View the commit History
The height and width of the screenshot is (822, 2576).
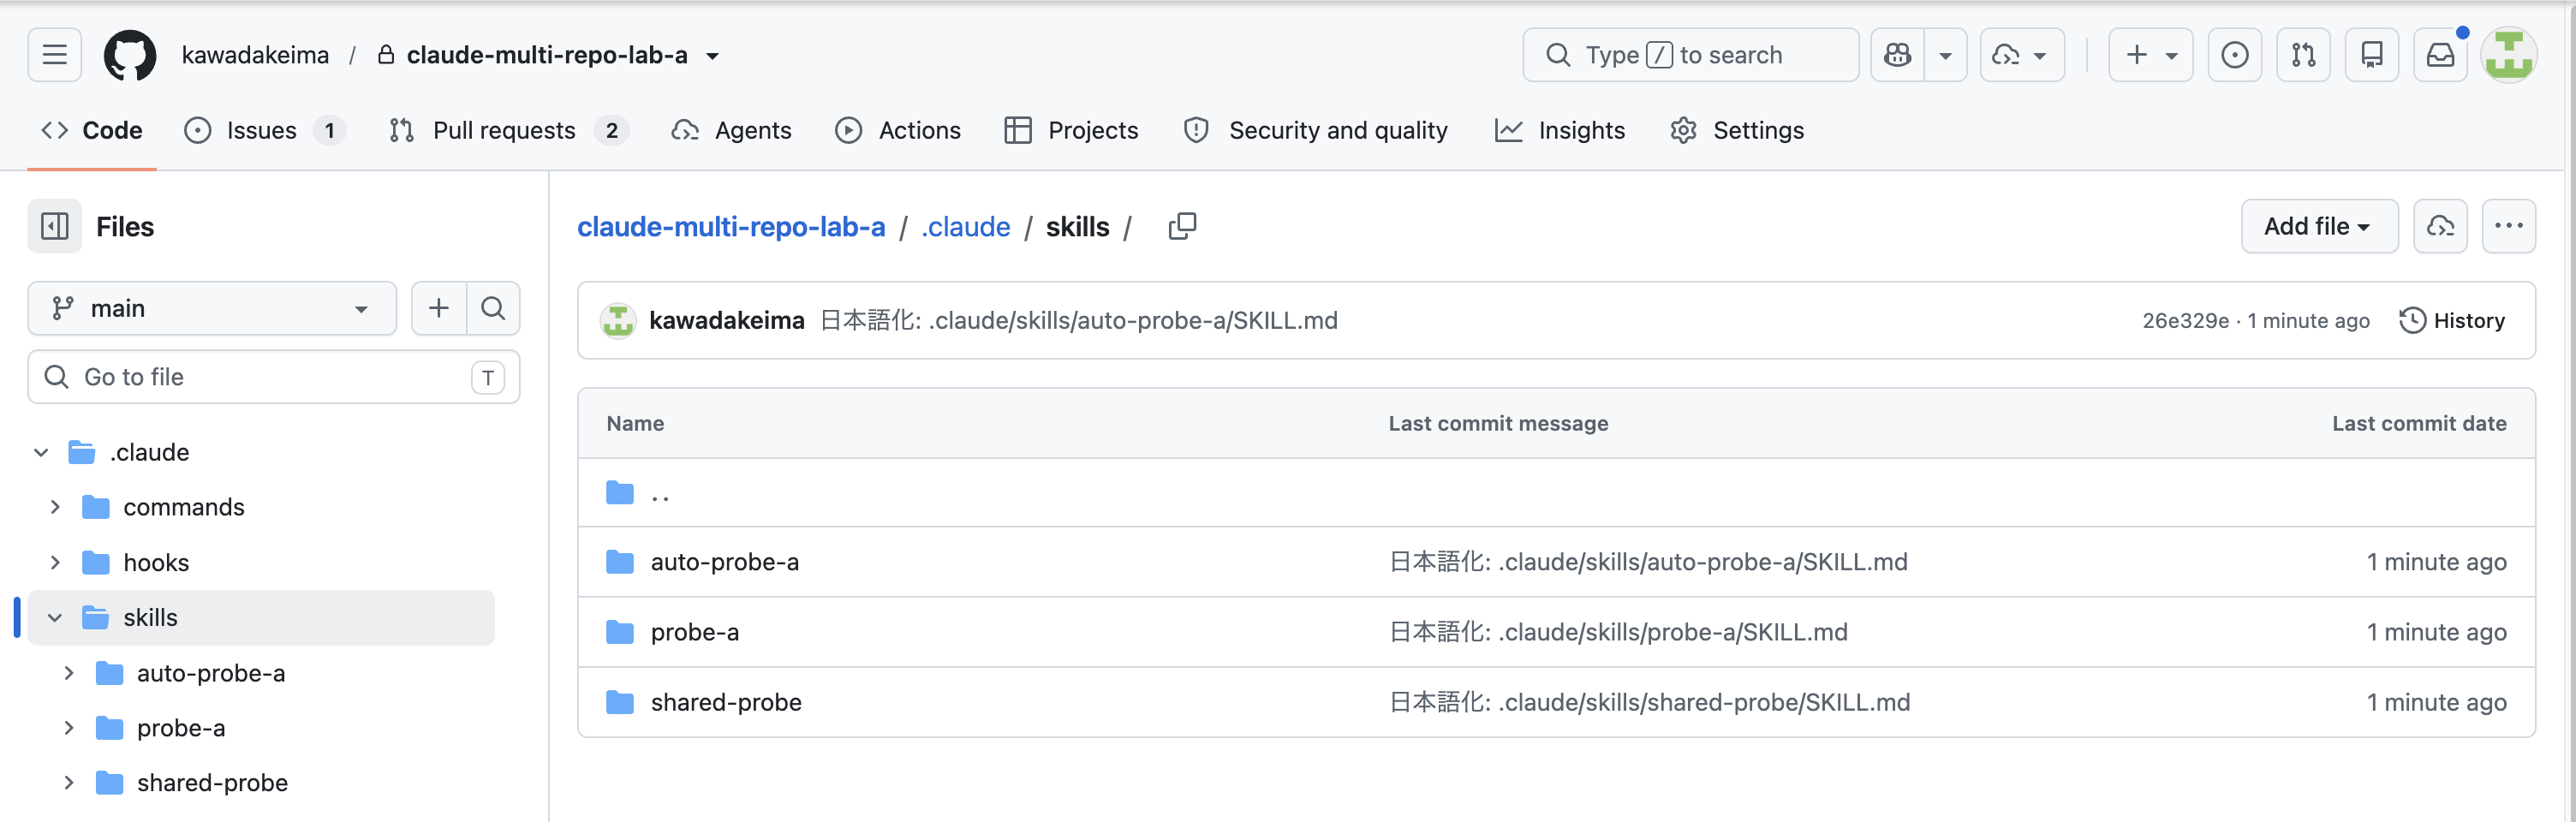[x=2452, y=320]
